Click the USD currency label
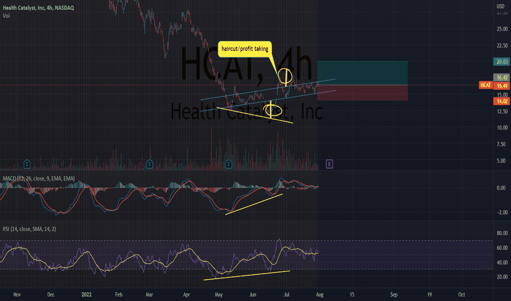511x301 pixels. point(500,6)
